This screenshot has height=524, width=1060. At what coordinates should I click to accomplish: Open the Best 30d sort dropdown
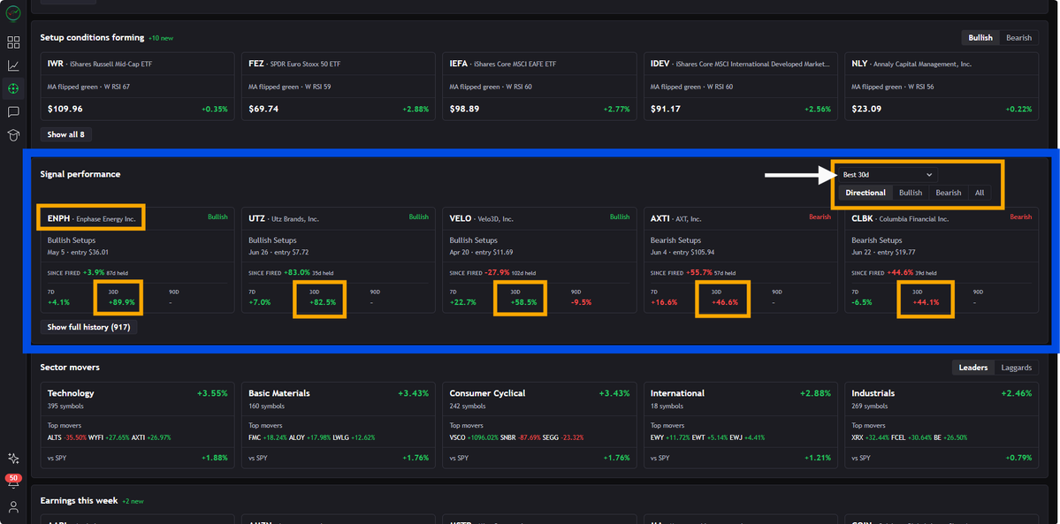[x=888, y=174]
